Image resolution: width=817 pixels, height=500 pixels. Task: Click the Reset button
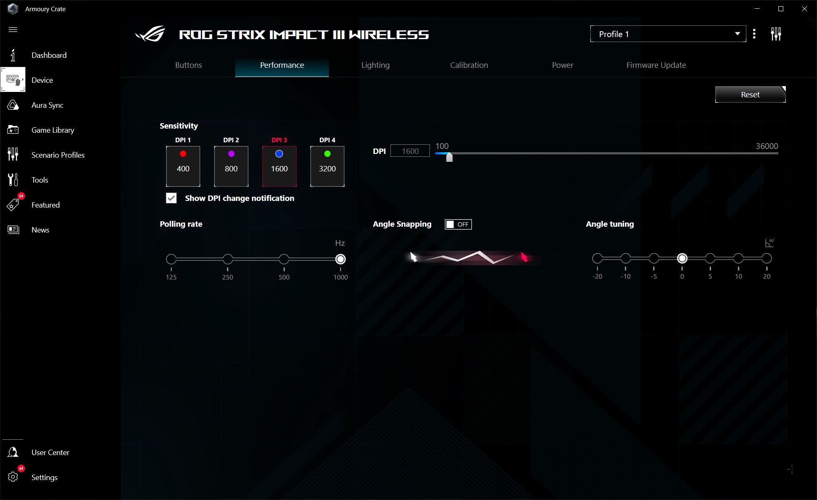coord(749,94)
